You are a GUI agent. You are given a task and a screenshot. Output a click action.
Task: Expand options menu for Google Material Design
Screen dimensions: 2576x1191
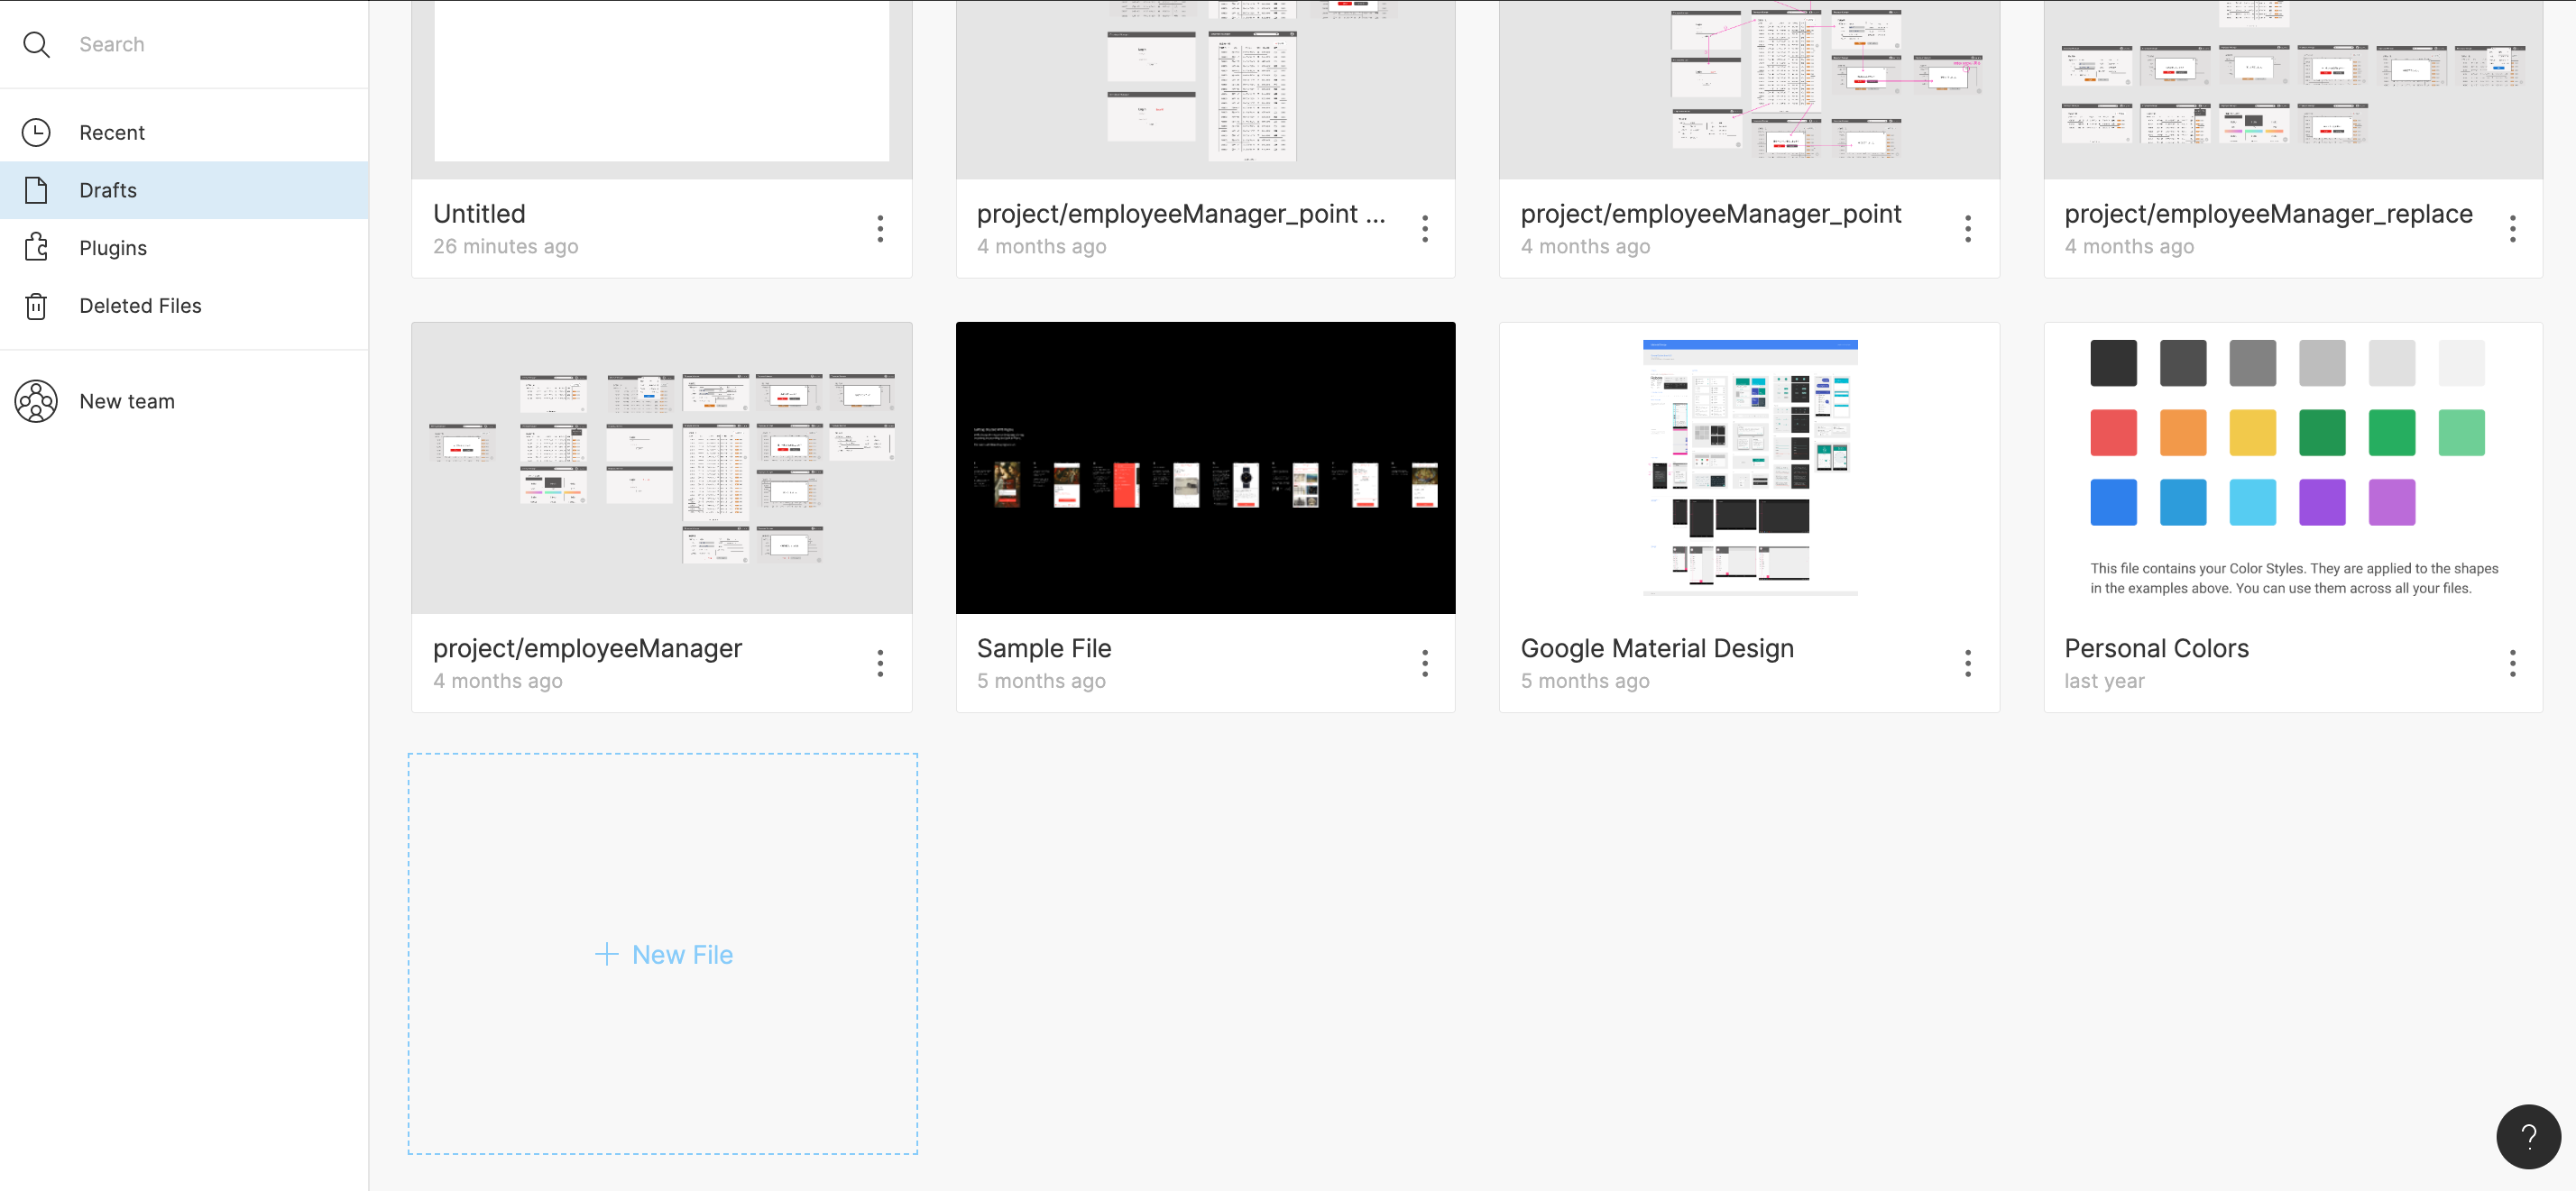tap(1968, 664)
